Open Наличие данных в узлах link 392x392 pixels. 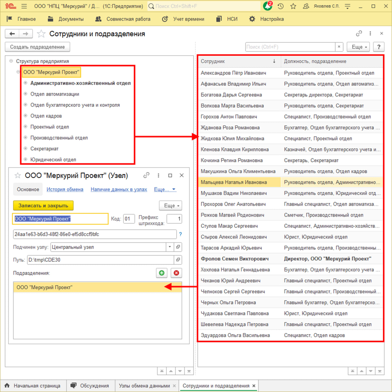point(119,189)
